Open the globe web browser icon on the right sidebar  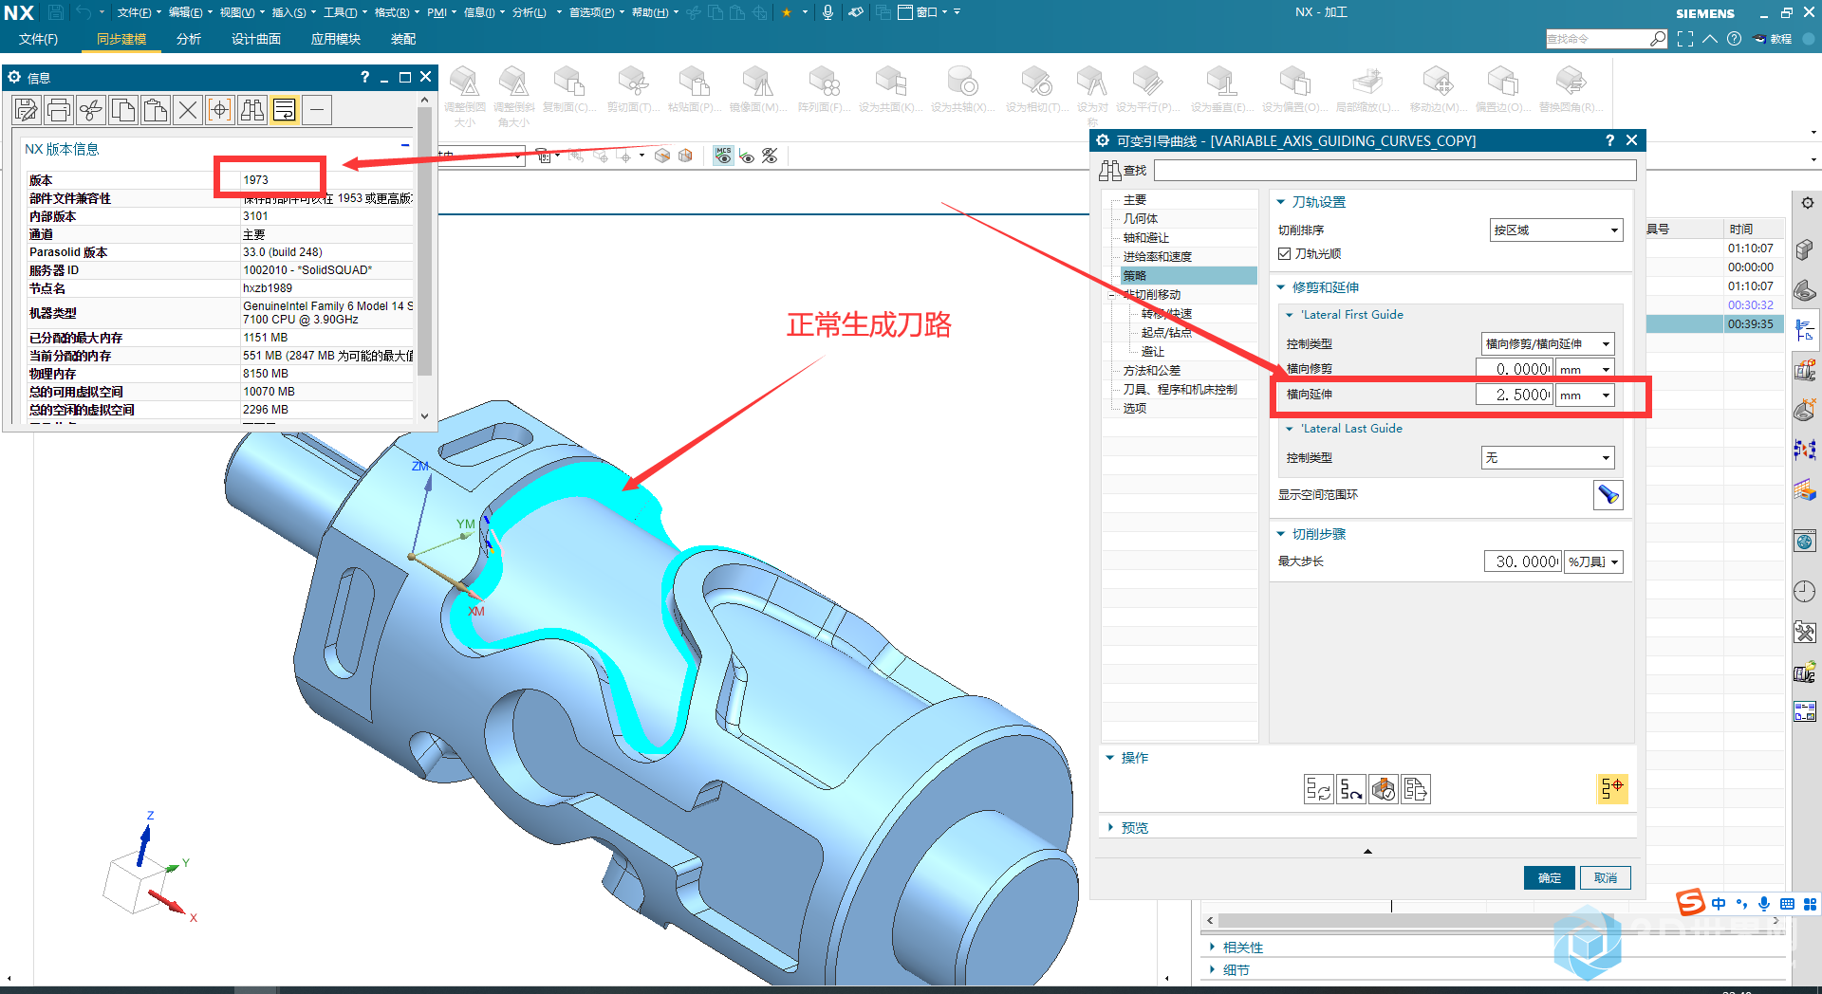tap(1805, 542)
